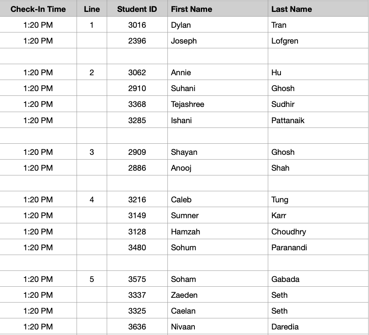Click the cell with Tejashree
The image size is (369, 335).
[x=218, y=104]
